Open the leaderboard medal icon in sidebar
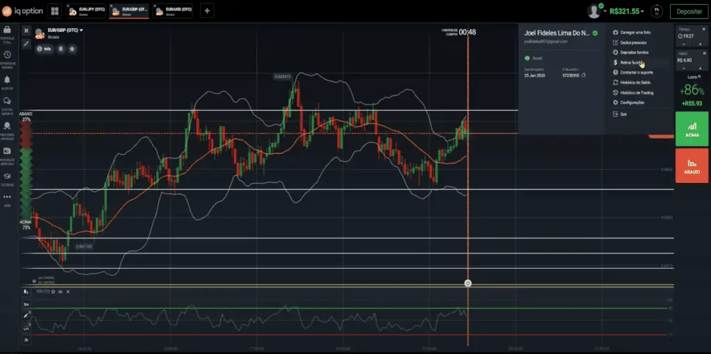Image resolution: width=711 pixels, height=354 pixels. 7,125
